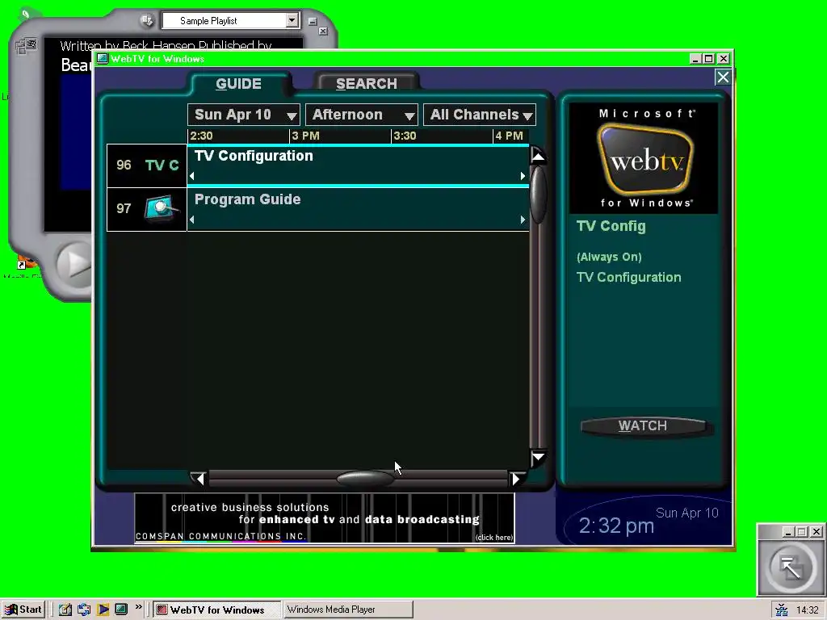This screenshot has height=620, width=827.
Task: Click the system tray network icon
Action: pos(782,610)
